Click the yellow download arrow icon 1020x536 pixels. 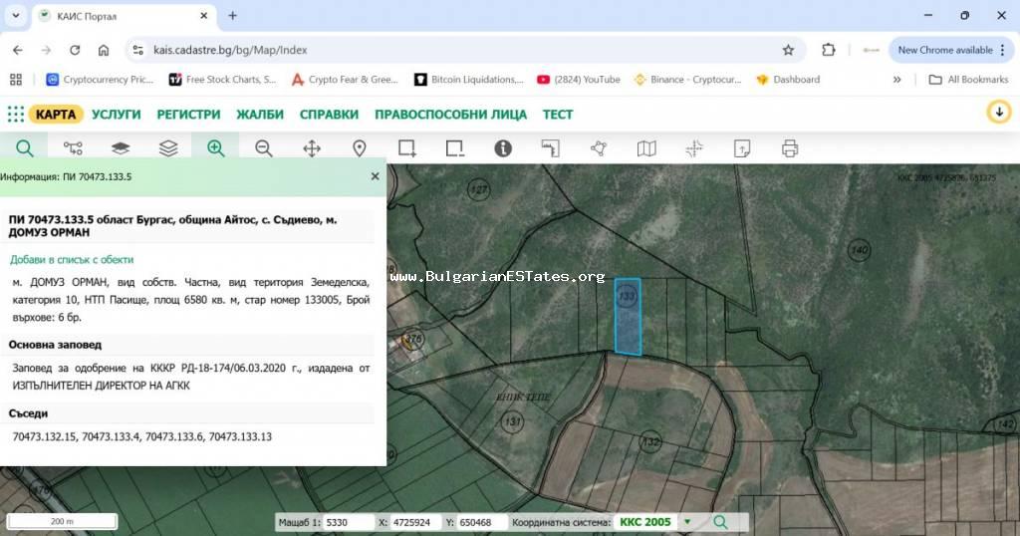click(998, 113)
